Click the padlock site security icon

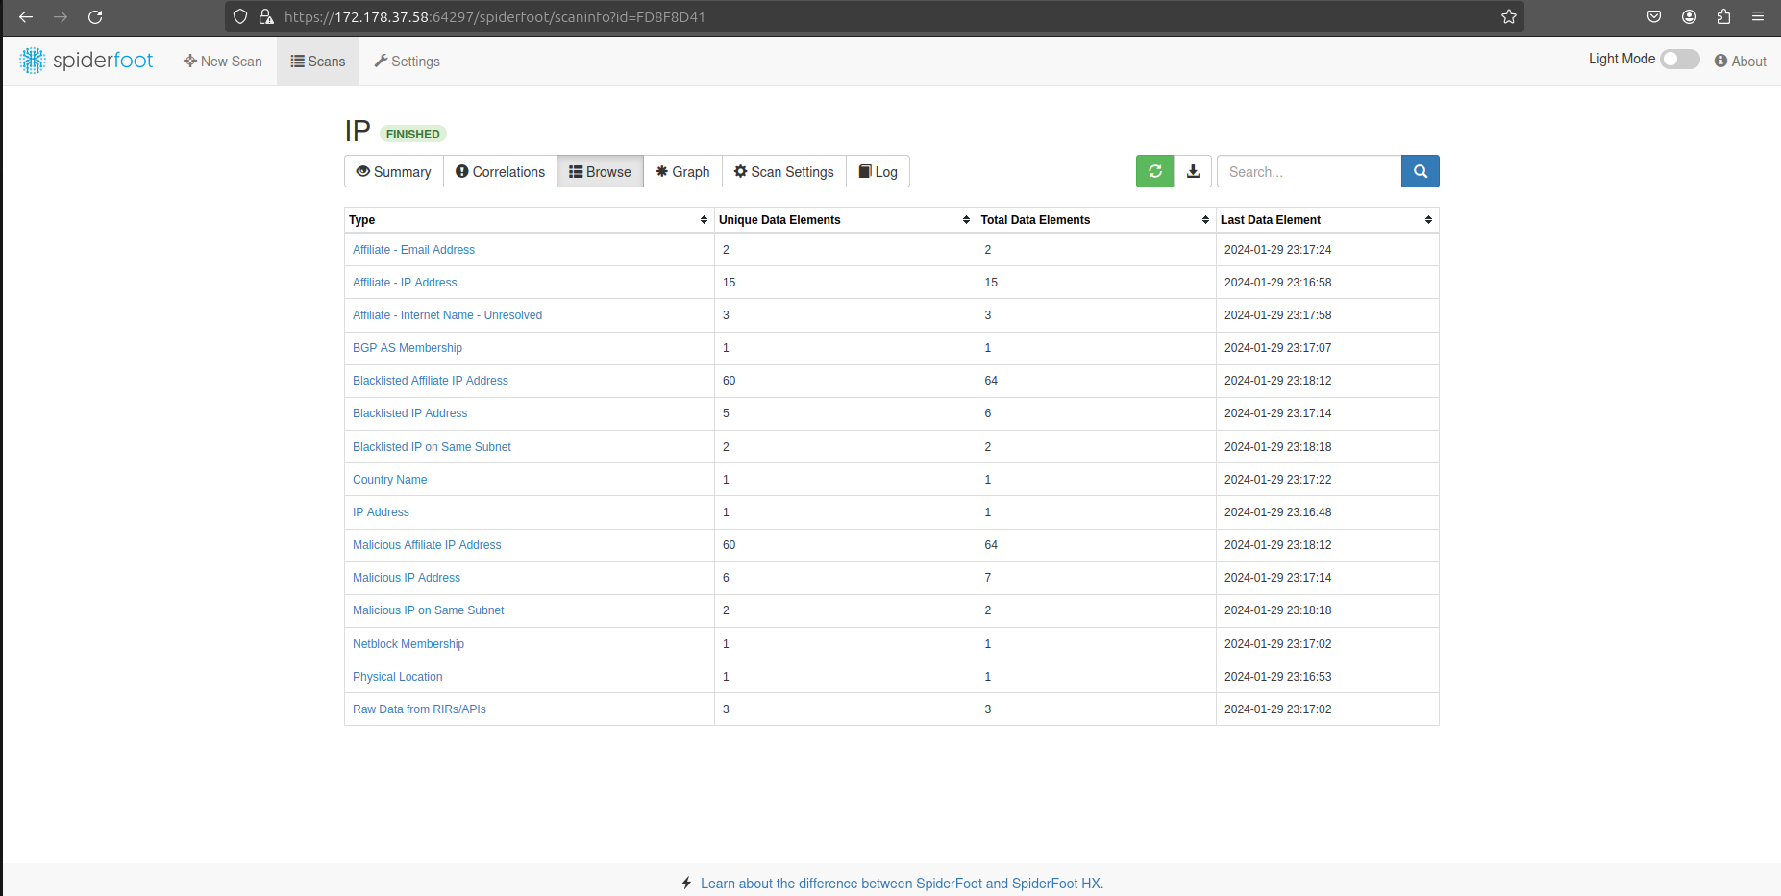tap(266, 16)
